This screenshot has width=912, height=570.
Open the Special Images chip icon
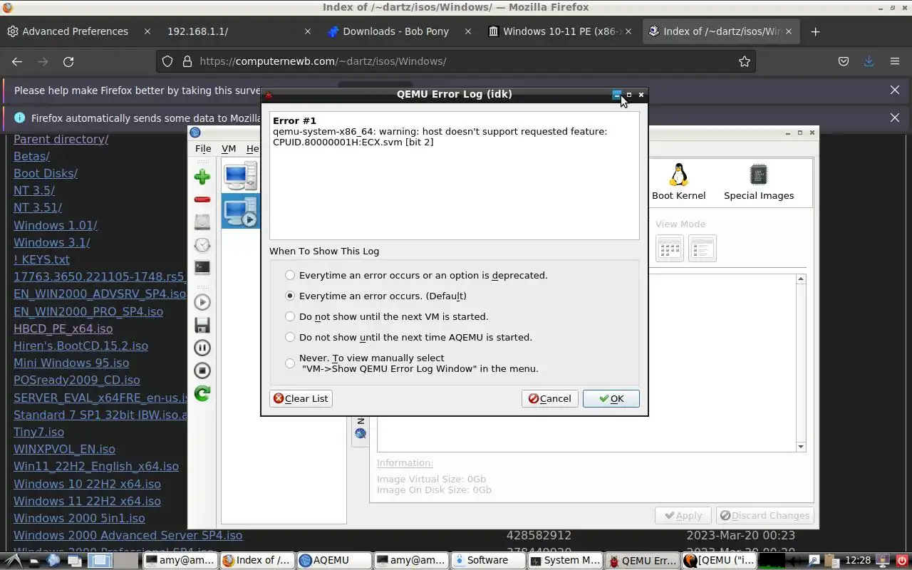pos(758,182)
